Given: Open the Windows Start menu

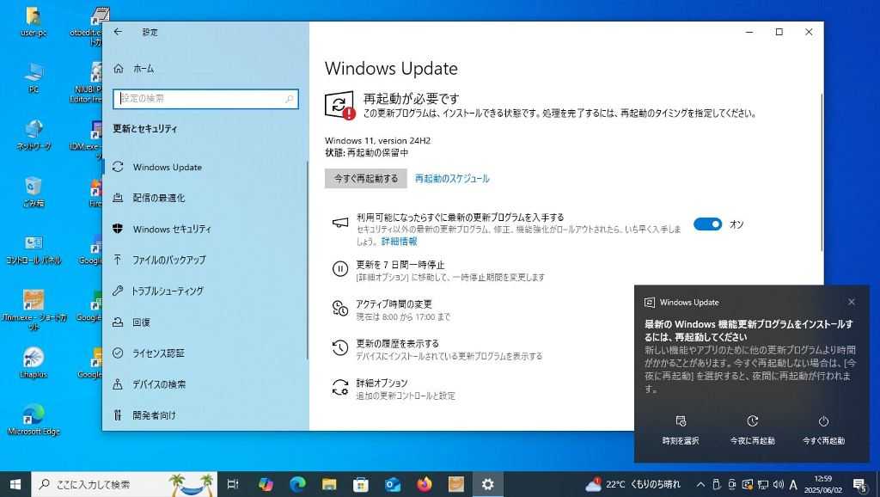Looking at the screenshot, I should (x=15, y=484).
